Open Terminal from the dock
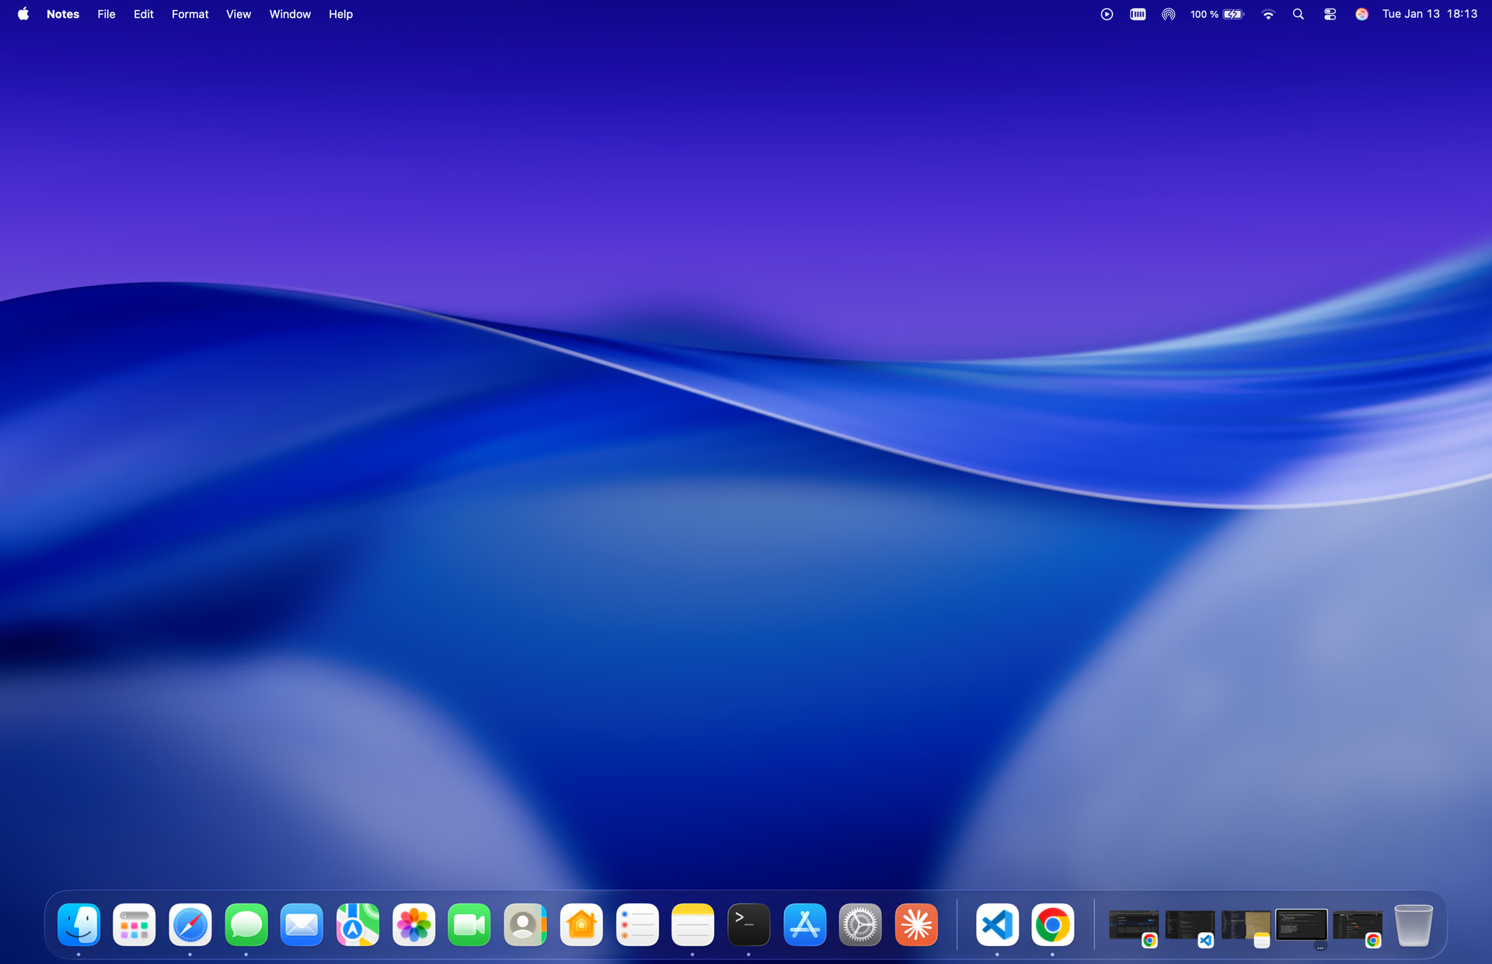The image size is (1492, 964). pos(748,924)
